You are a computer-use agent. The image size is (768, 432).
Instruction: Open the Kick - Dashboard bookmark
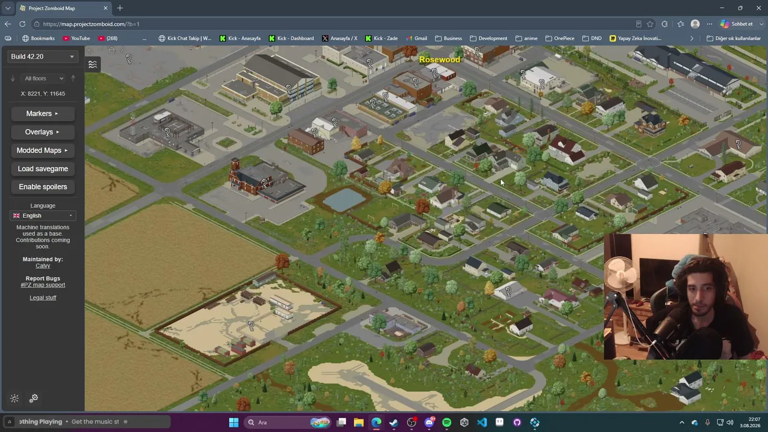pyautogui.click(x=291, y=38)
